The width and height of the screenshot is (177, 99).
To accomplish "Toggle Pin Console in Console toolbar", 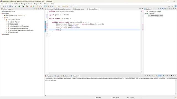I will click(x=163, y=76).
